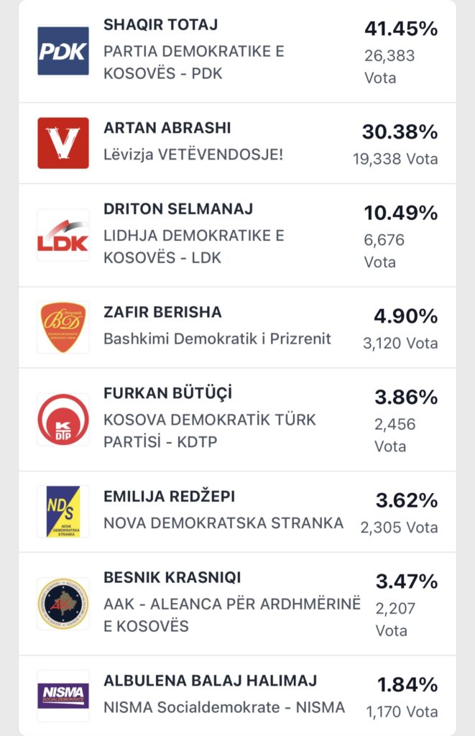
Task: Tap the KDTP red circle logo
Action: 63,419
